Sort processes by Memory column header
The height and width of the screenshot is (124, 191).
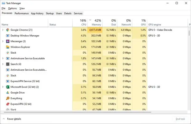pyautogui.click(x=95, y=23)
